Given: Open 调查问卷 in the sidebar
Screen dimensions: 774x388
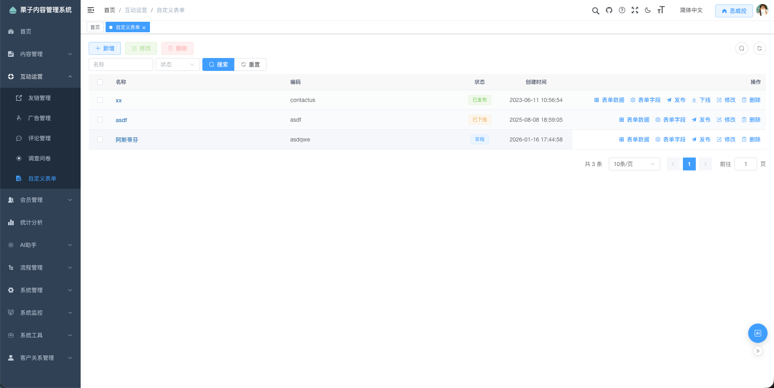Looking at the screenshot, I should click(40, 158).
